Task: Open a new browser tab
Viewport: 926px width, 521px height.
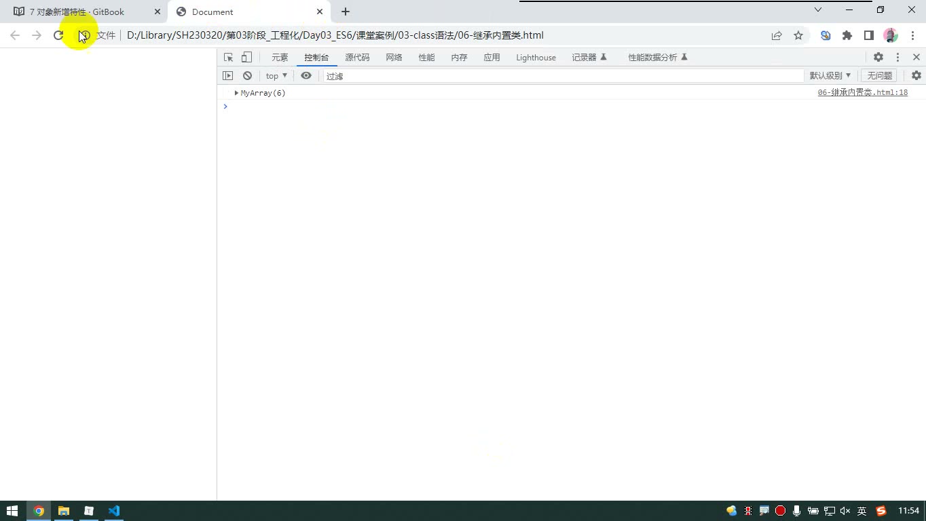Action: coord(346,12)
